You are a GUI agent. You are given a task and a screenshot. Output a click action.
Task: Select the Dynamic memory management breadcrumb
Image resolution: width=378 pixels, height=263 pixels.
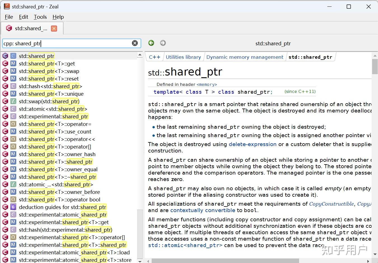click(x=245, y=57)
